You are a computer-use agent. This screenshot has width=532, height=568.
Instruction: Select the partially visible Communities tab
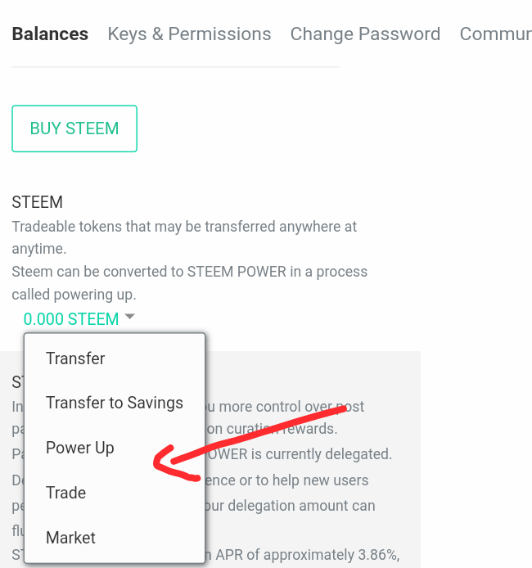click(x=495, y=34)
